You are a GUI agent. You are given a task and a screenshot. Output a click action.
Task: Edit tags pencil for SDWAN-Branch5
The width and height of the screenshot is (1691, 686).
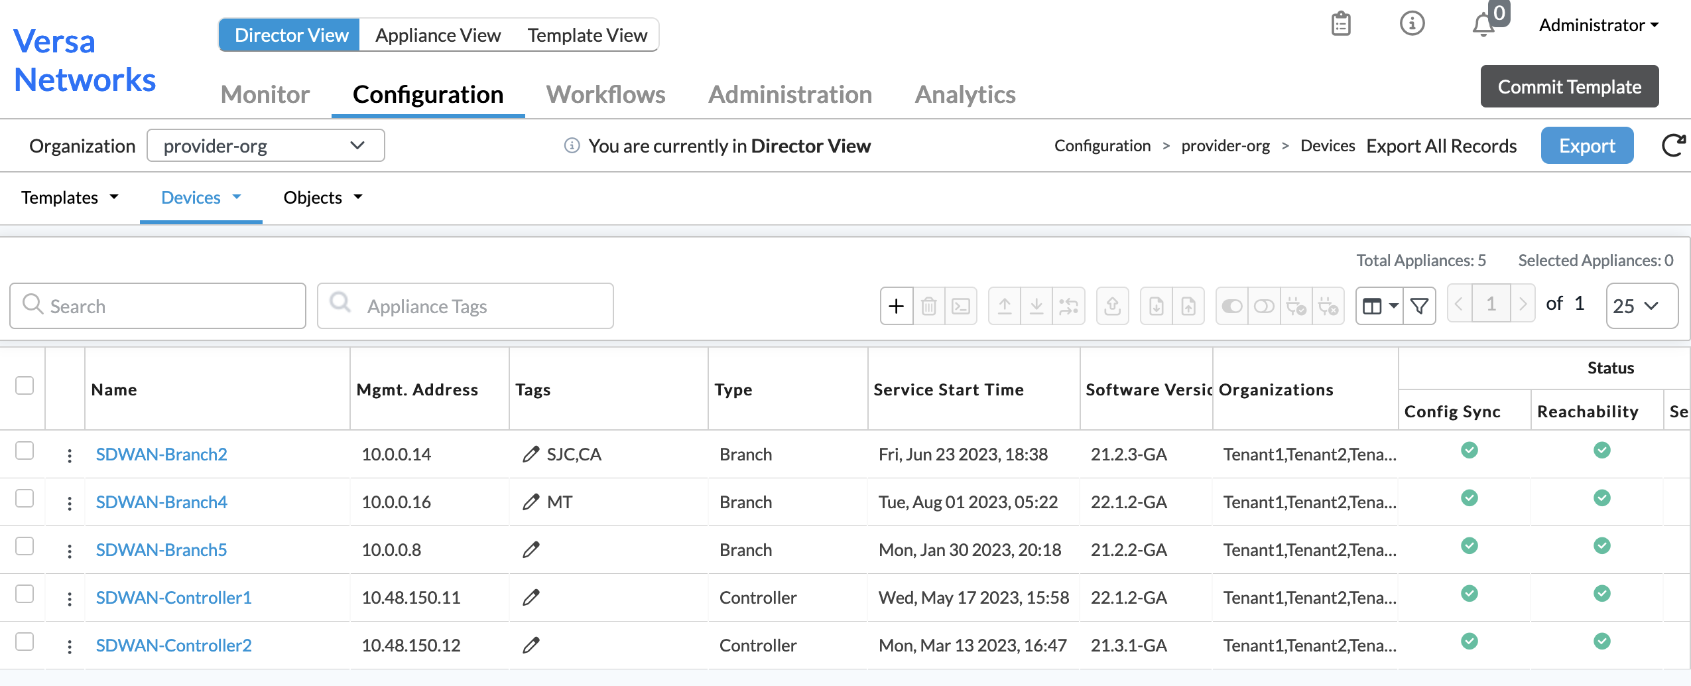[x=531, y=550]
